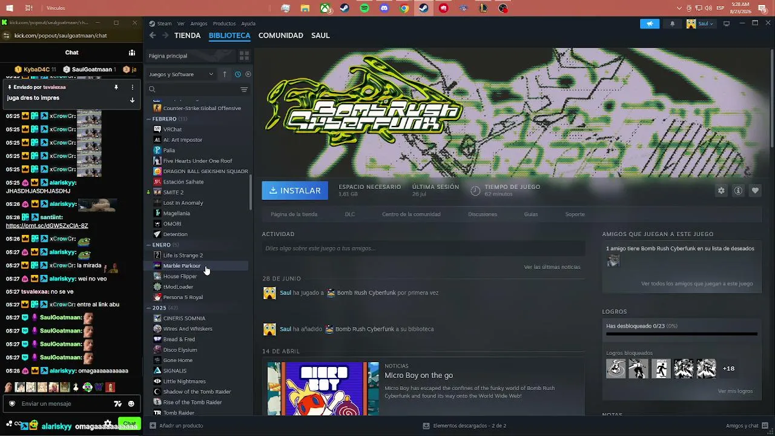Open the SAUL profile tab
Viewport: 775px width, 436px height.
click(320, 36)
